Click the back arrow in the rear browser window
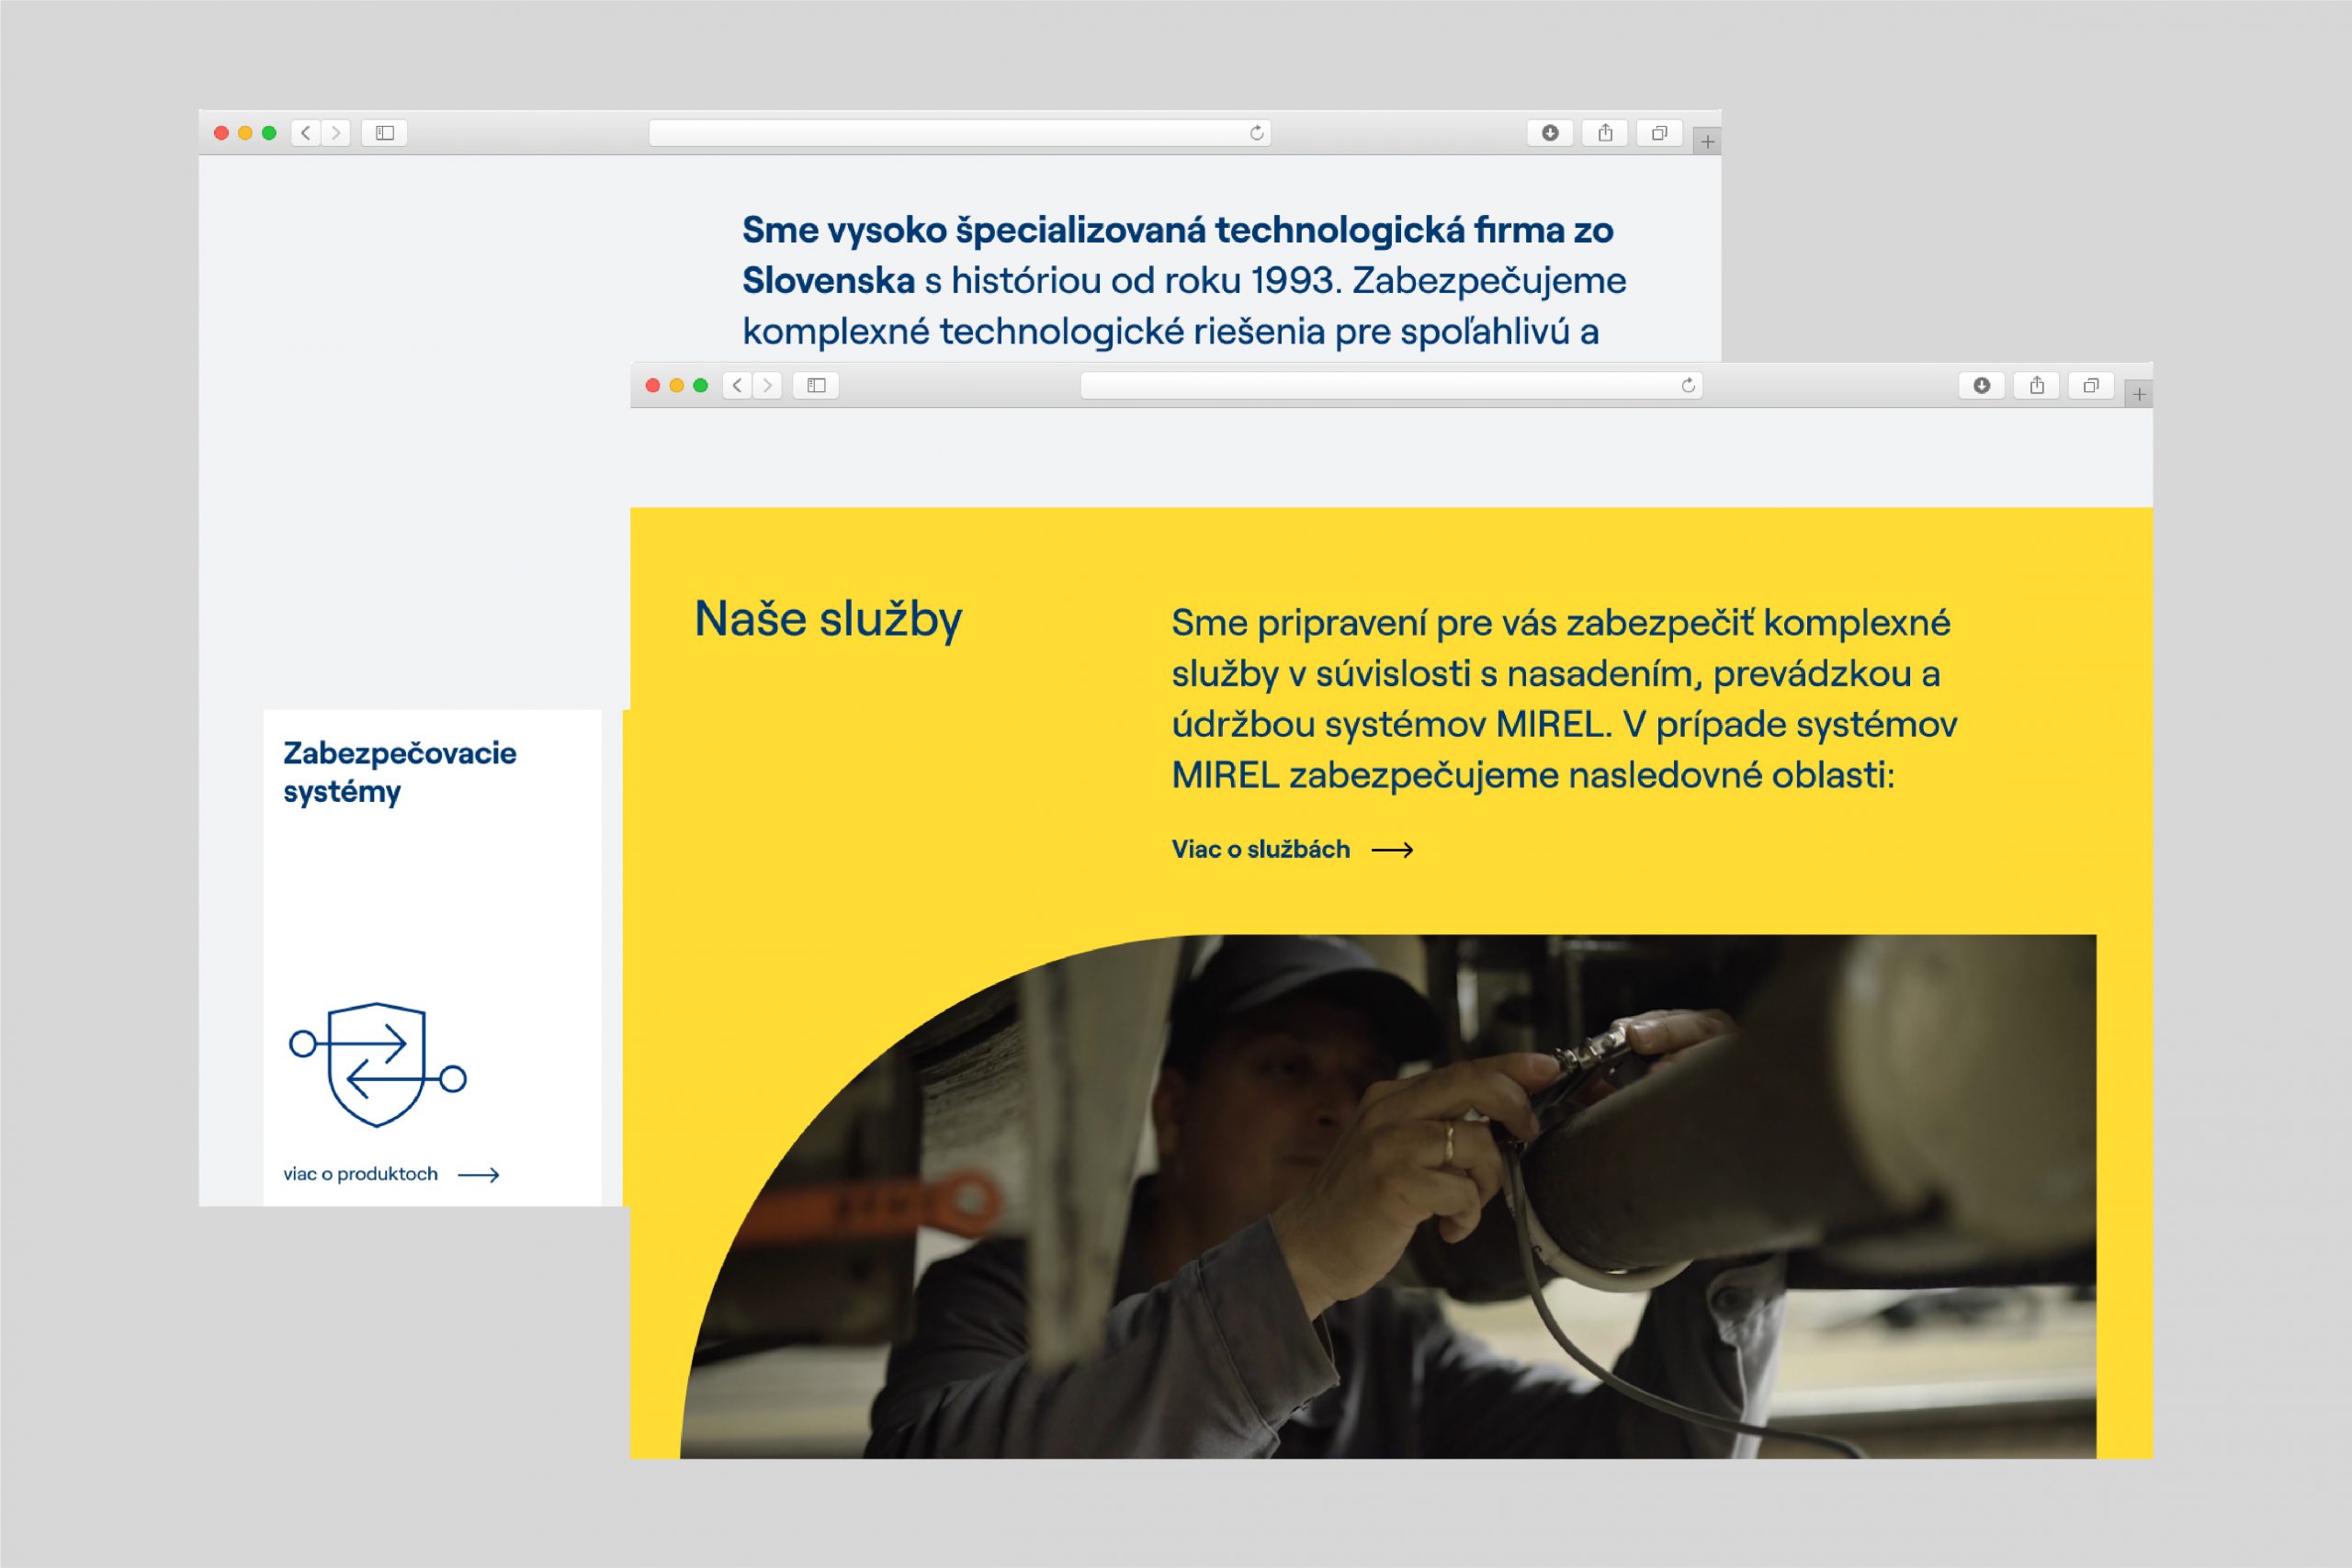Image resolution: width=2352 pixels, height=1568 pixels. (306, 133)
